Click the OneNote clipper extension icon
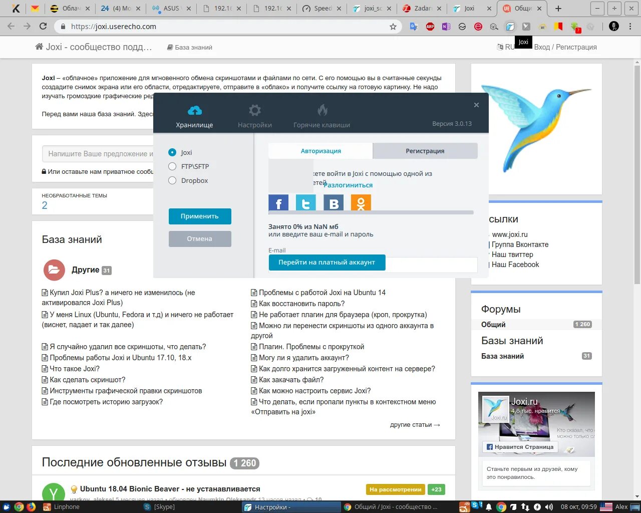 [446, 27]
